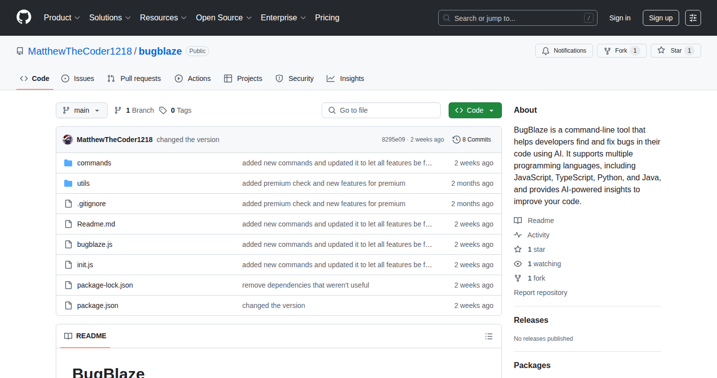Open the commands folder

(x=94, y=163)
